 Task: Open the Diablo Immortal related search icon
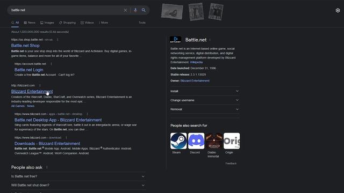[x=214, y=141]
